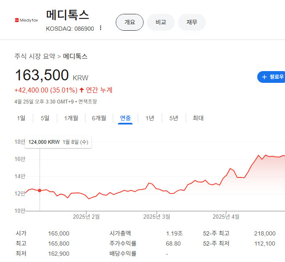Follow the stock with 팔로우 button
285x262 pixels.
[x=272, y=77]
